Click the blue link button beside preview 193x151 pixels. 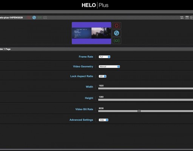117,33
